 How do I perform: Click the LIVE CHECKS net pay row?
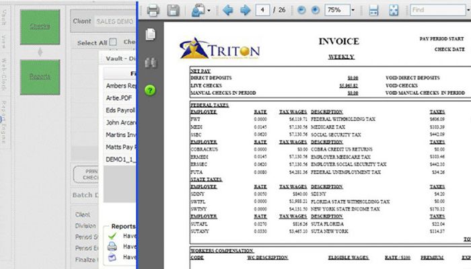click(275, 85)
